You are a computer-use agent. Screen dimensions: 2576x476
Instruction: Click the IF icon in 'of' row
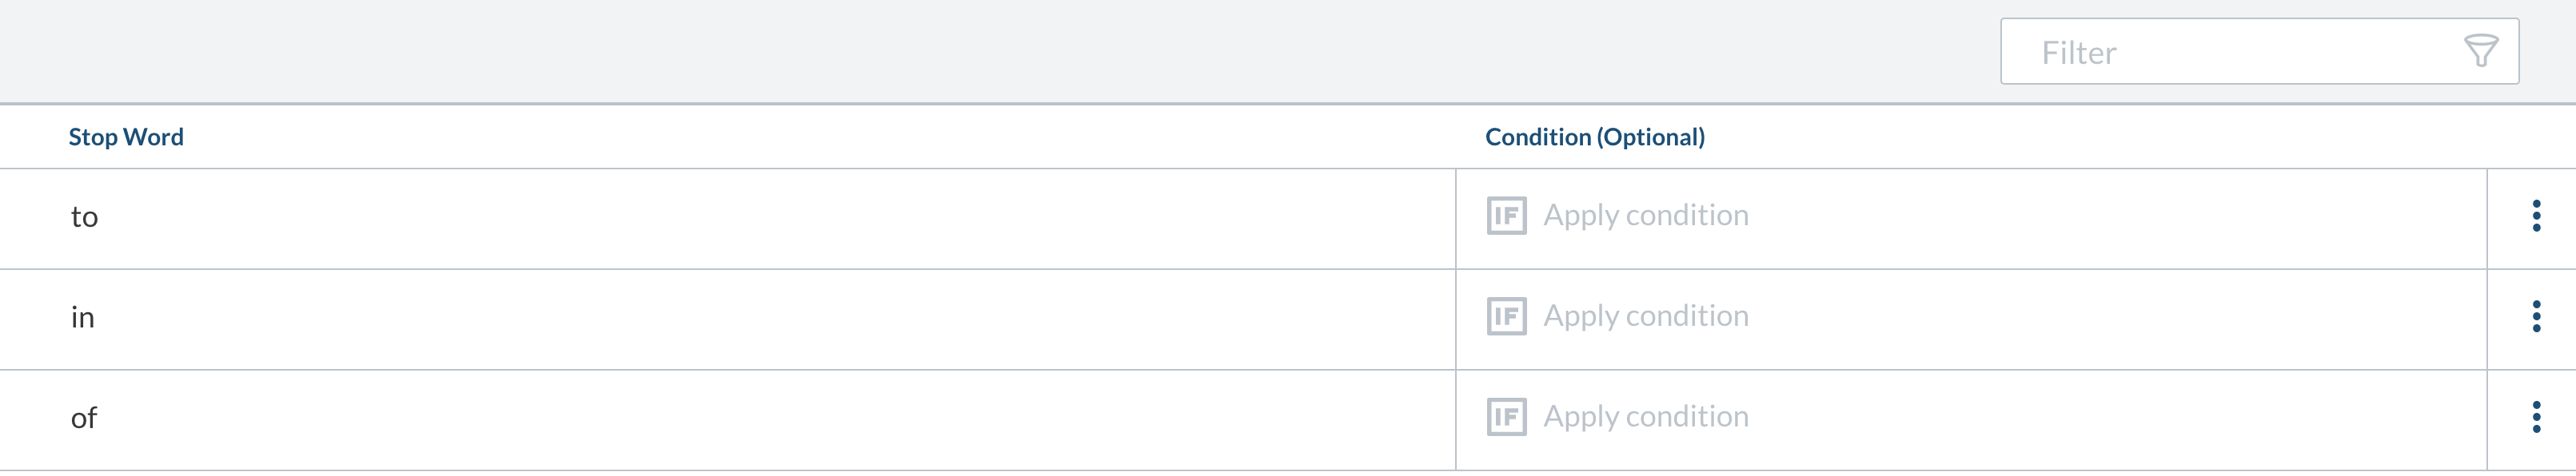[x=1506, y=416]
